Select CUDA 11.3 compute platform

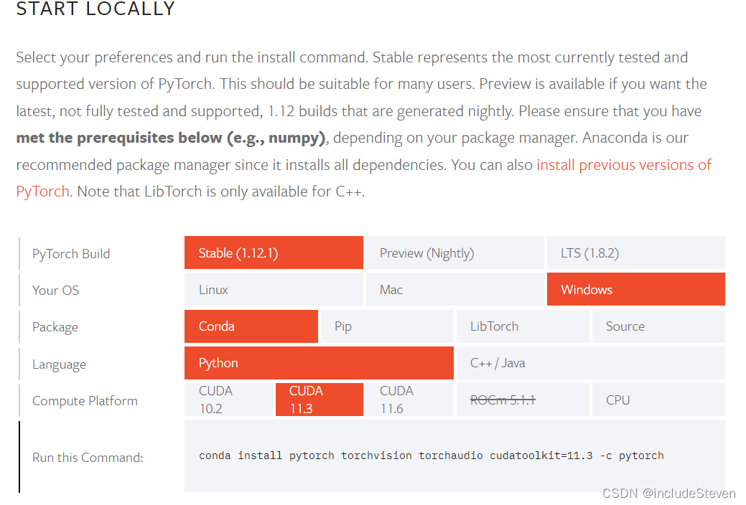(320, 400)
